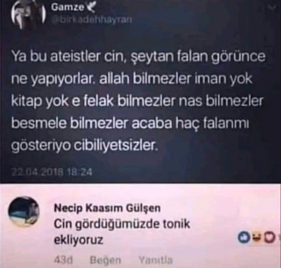Click the heart Love reaction icon

click(270, 237)
